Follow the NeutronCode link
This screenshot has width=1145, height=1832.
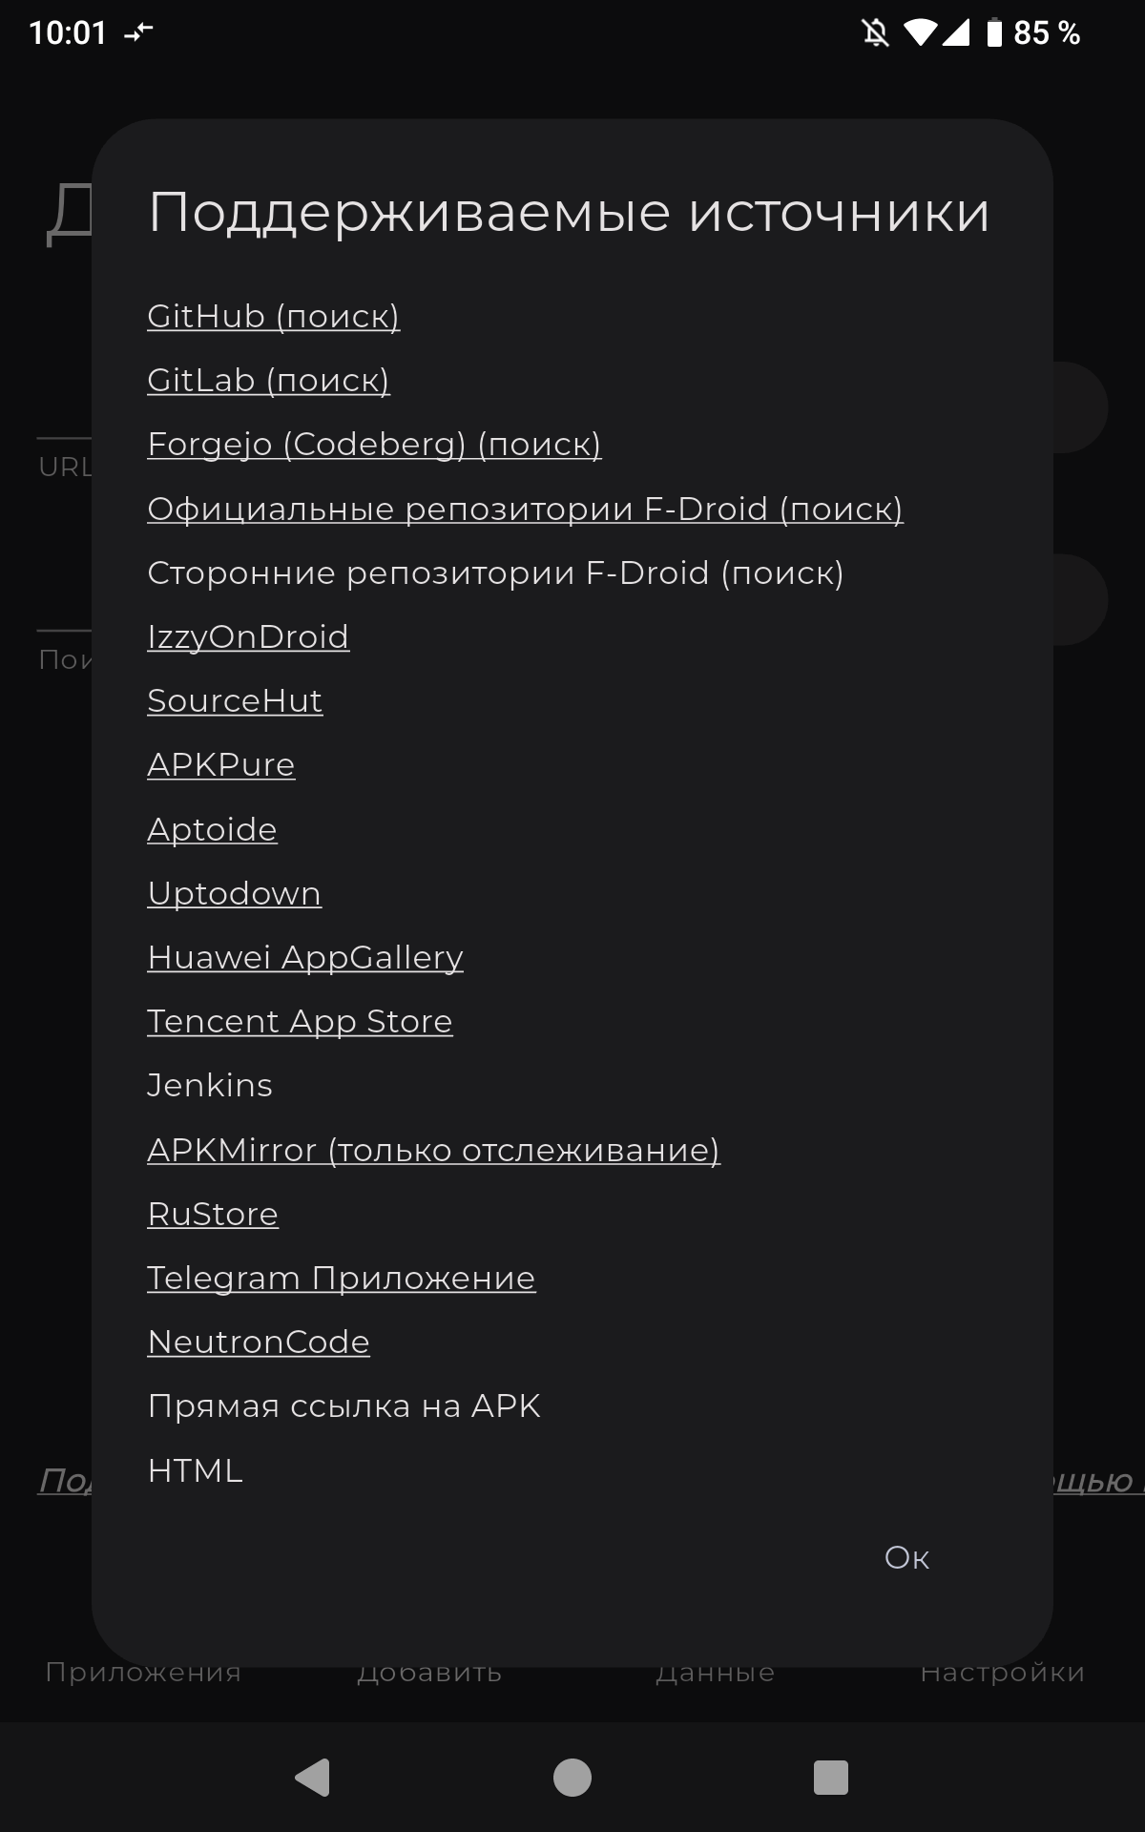pyautogui.click(x=259, y=1342)
